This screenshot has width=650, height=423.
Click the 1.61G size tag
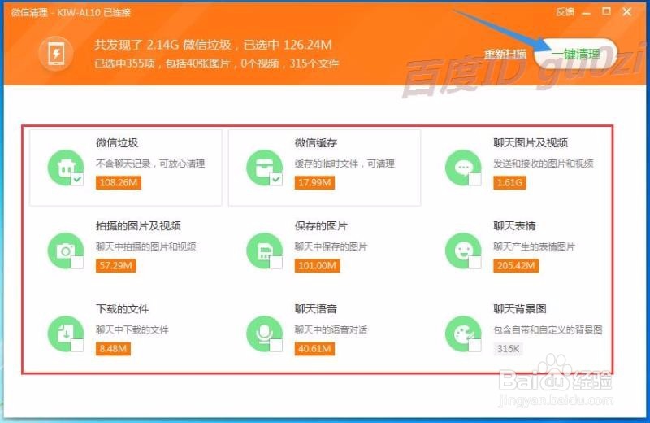(509, 183)
